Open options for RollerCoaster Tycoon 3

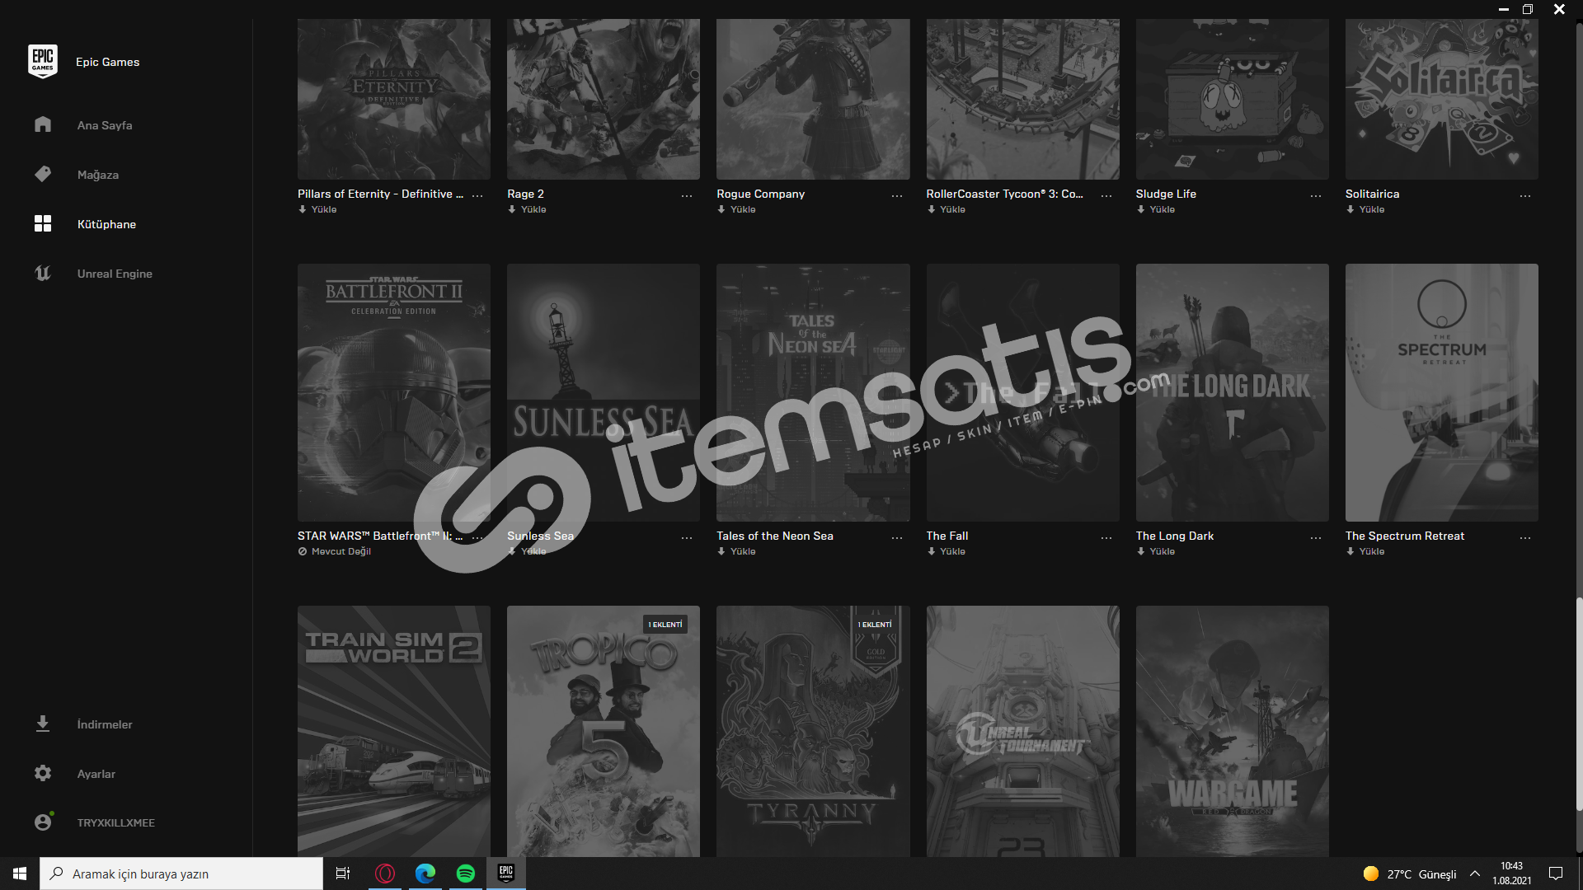pyautogui.click(x=1106, y=195)
